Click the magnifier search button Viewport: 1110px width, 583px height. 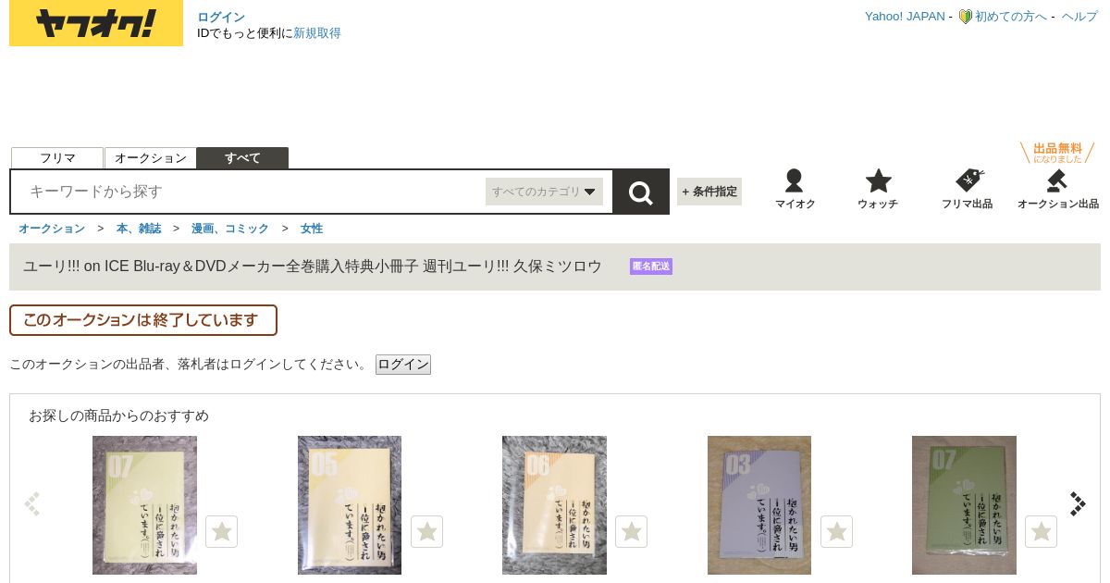coord(641,192)
